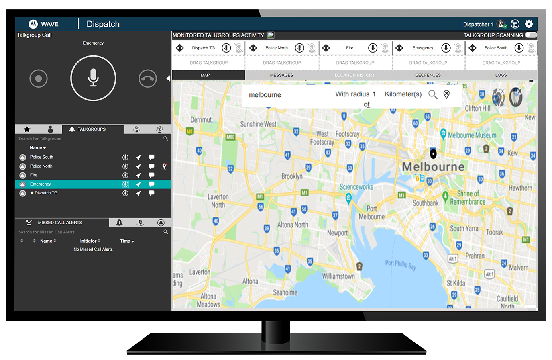Switch to the Messages tab
The height and width of the screenshot is (360, 552).
coord(281,75)
